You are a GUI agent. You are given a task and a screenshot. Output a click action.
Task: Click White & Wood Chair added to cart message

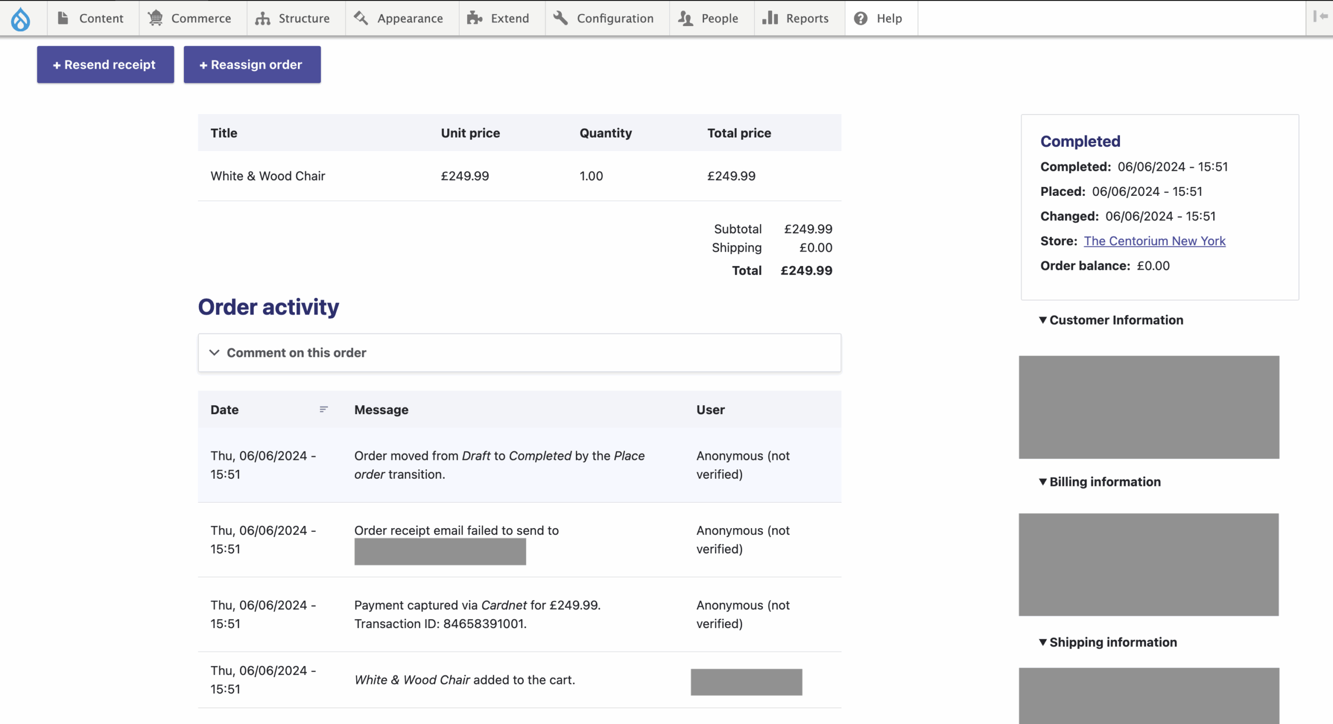(x=464, y=680)
